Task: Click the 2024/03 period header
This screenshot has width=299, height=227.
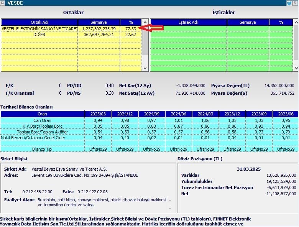Action: pyautogui.click(x=205, y=114)
